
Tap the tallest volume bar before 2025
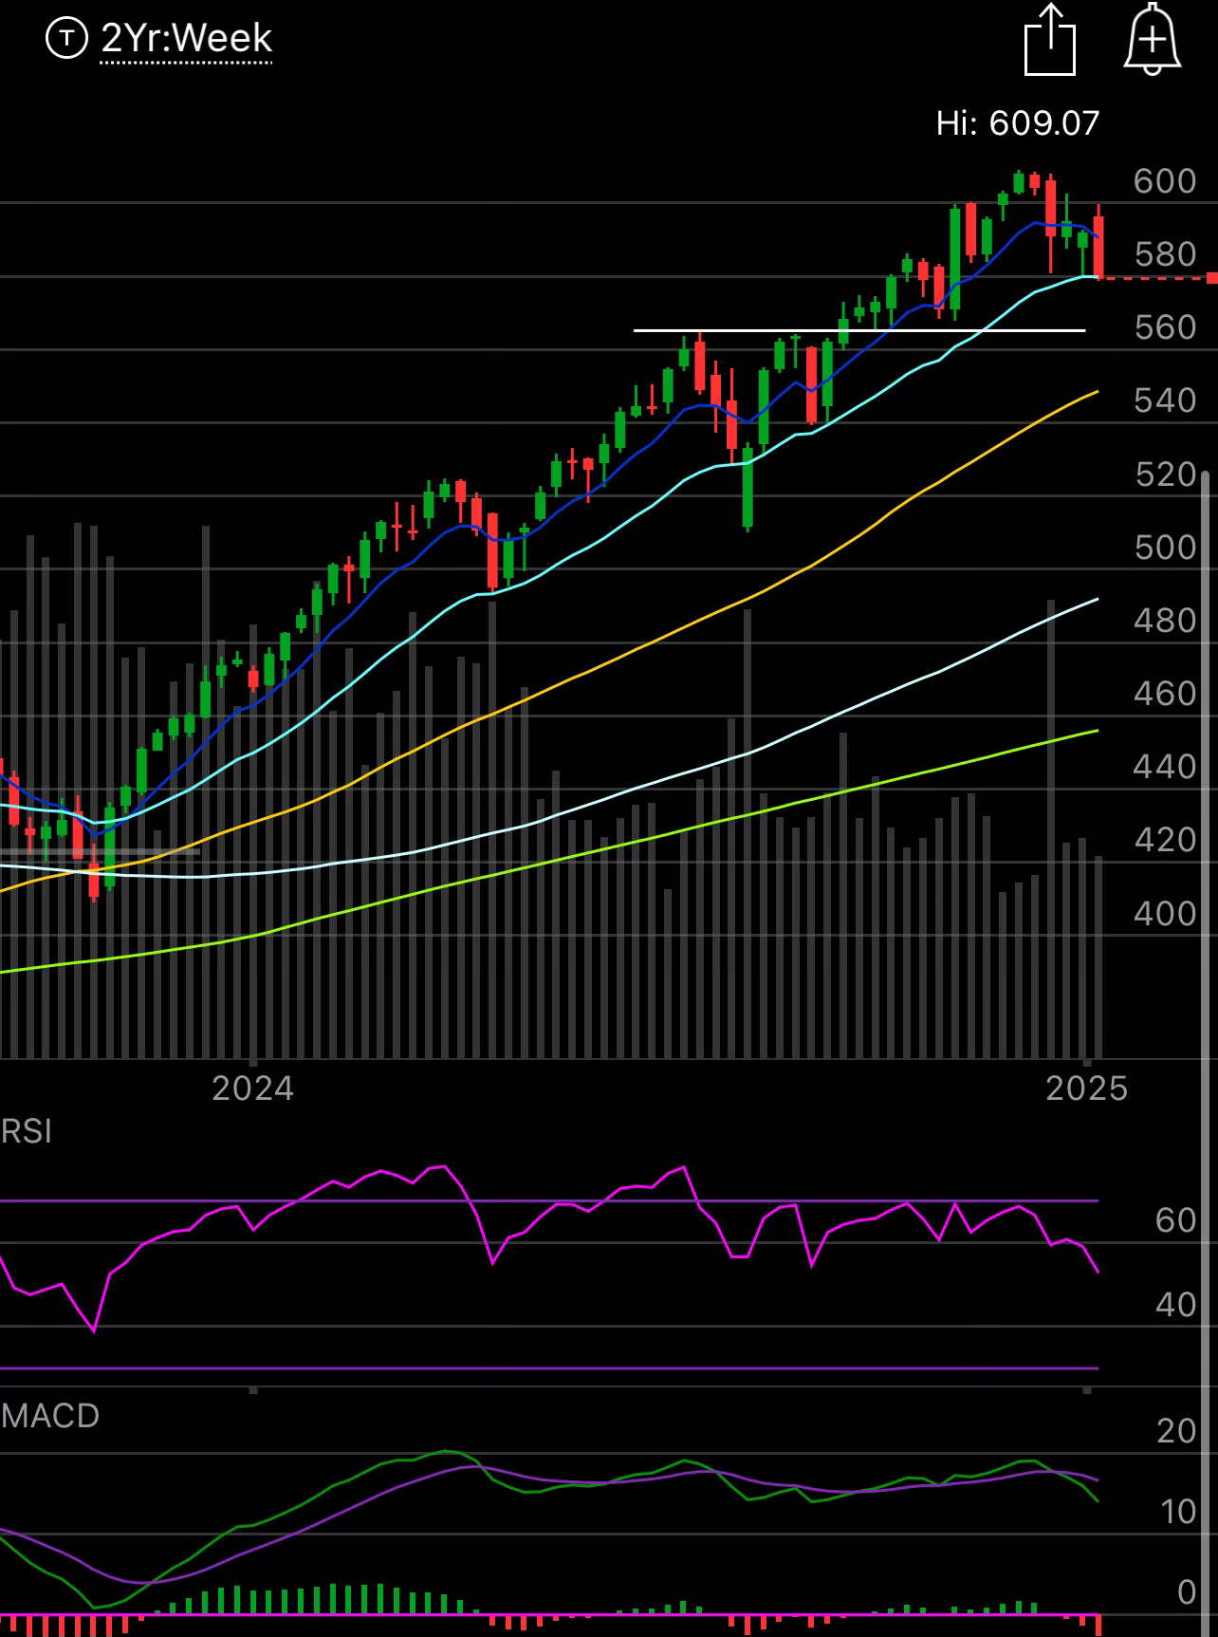pyautogui.click(x=1051, y=829)
